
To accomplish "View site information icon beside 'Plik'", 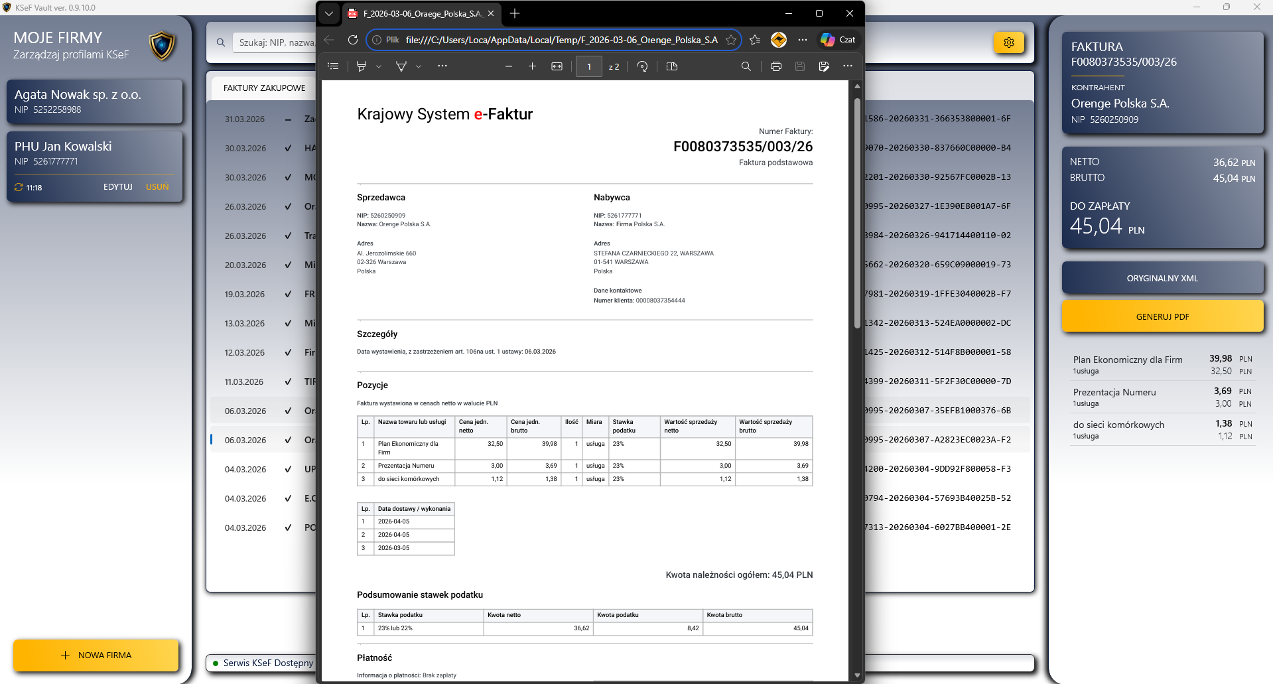I will tap(377, 40).
